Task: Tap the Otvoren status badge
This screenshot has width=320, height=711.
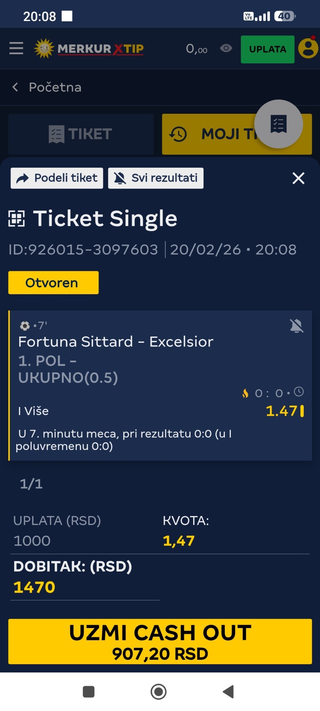Action: tap(54, 283)
